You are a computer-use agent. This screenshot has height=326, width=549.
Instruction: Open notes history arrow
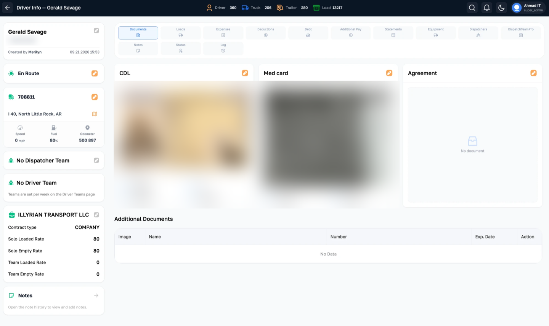tap(96, 296)
